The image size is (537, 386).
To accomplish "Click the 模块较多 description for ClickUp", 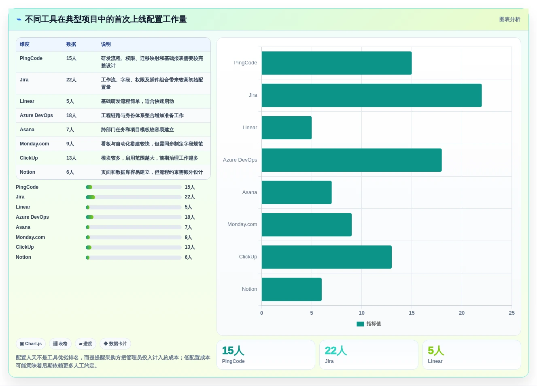I will click(150, 158).
